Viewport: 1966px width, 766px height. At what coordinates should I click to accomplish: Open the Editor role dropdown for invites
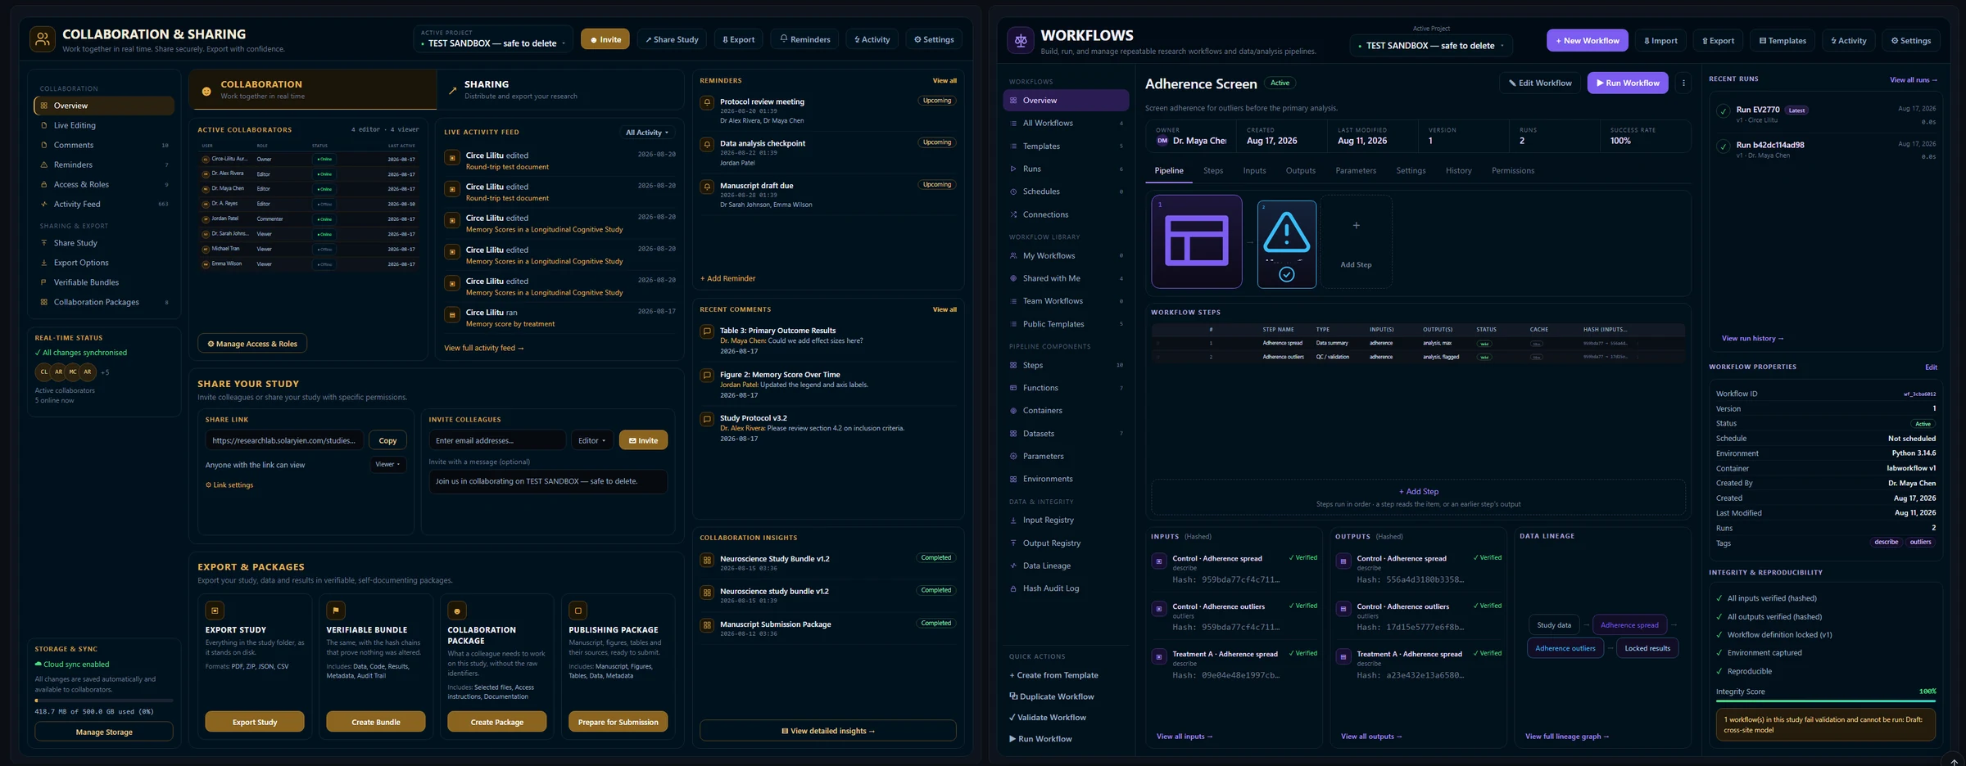tap(592, 440)
